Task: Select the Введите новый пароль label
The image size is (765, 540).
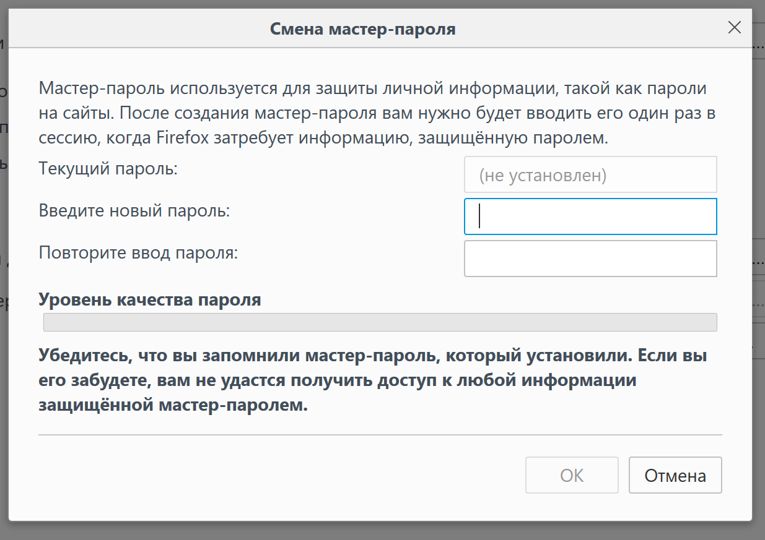Action: click(134, 211)
